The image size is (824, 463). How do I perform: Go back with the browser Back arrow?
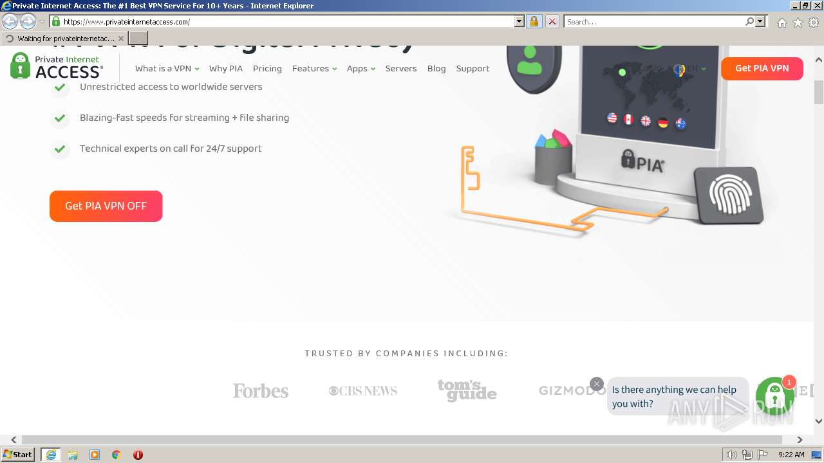pyautogui.click(x=10, y=21)
